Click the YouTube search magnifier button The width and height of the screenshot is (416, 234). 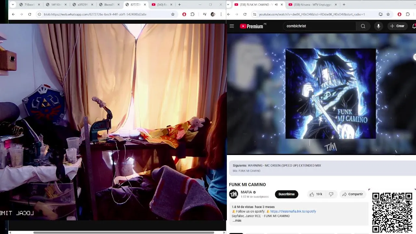363,26
